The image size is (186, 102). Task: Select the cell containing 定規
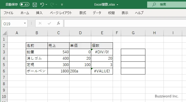coord(37,65)
